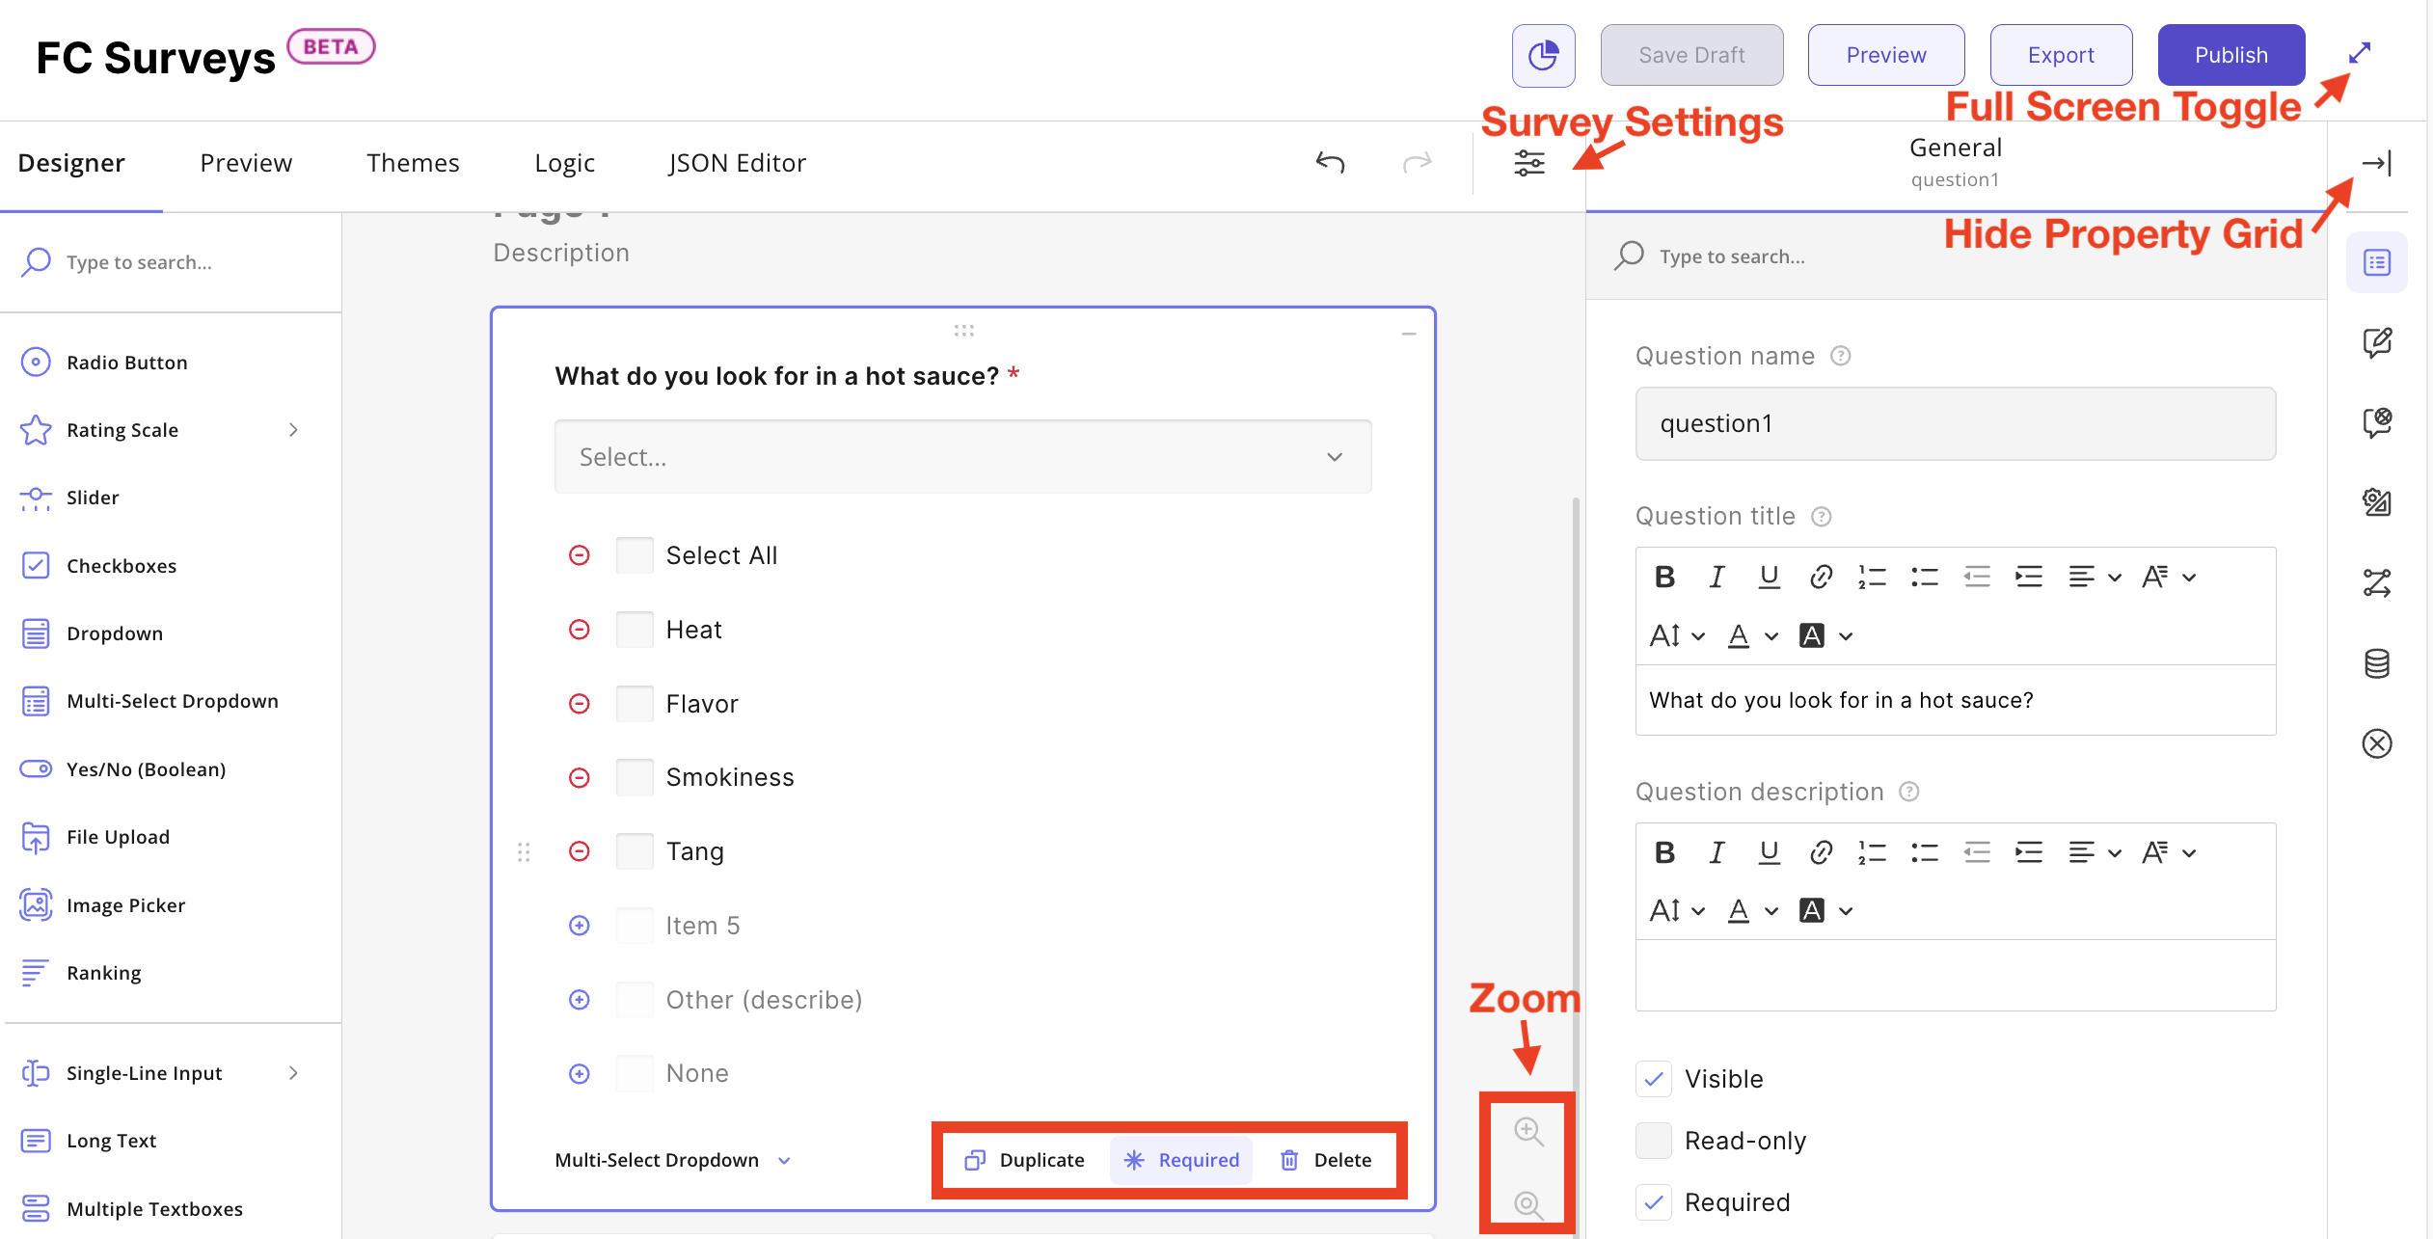Open the database stack icon in right sidebar

(x=2377, y=663)
